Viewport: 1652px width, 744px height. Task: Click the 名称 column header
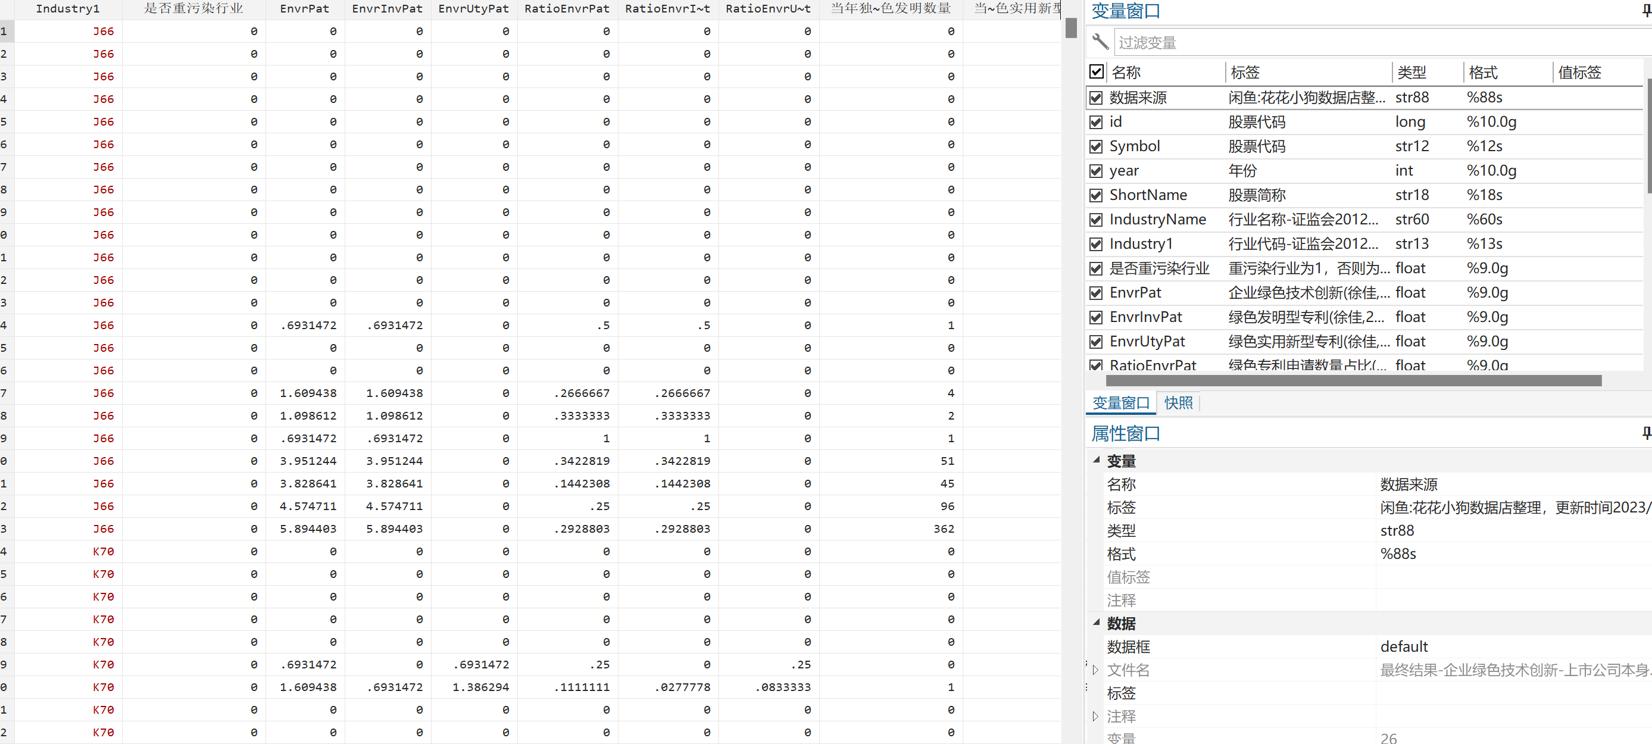[1126, 73]
